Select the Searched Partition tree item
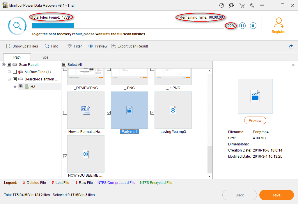 pyautogui.click(x=41, y=79)
